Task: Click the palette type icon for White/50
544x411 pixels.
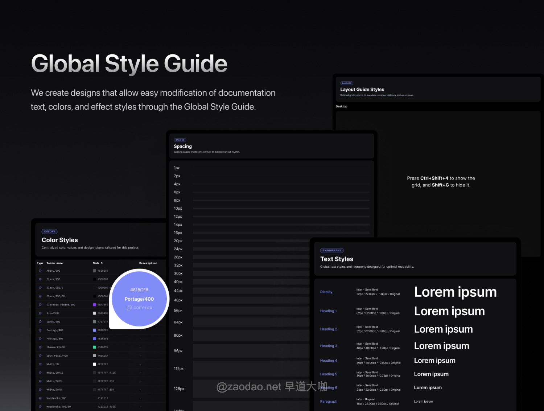Action: point(40,364)
